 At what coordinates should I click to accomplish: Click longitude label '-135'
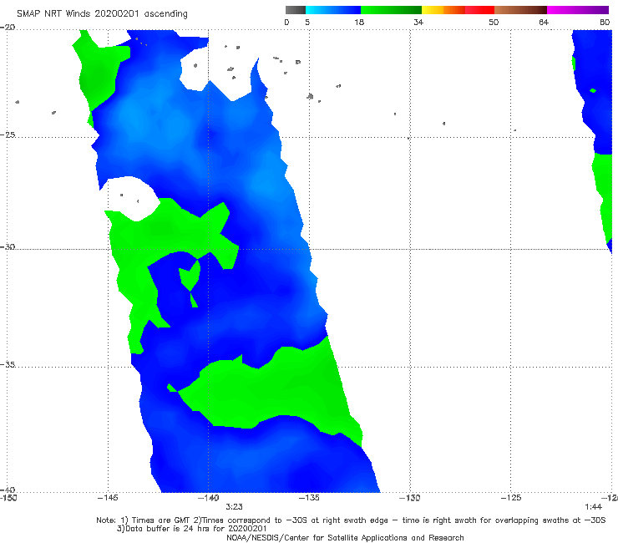[x=309, y=498]
